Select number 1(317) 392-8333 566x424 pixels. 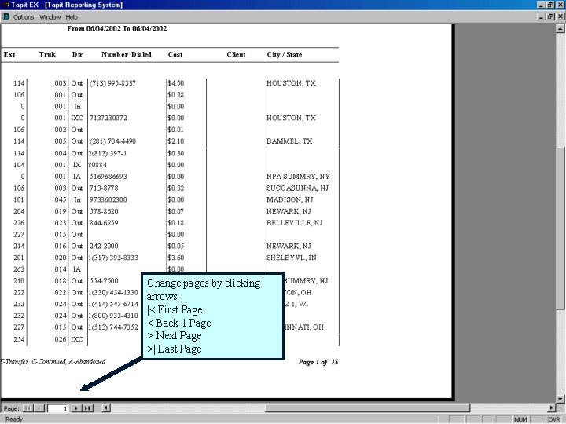coord(113,258)
